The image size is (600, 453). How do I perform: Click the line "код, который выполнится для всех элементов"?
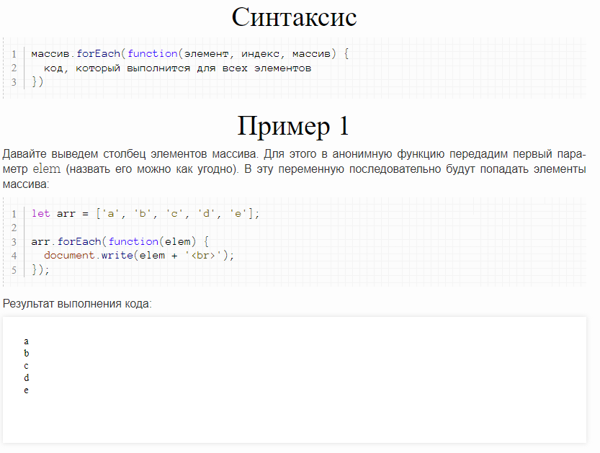click(x=177, y=68)
